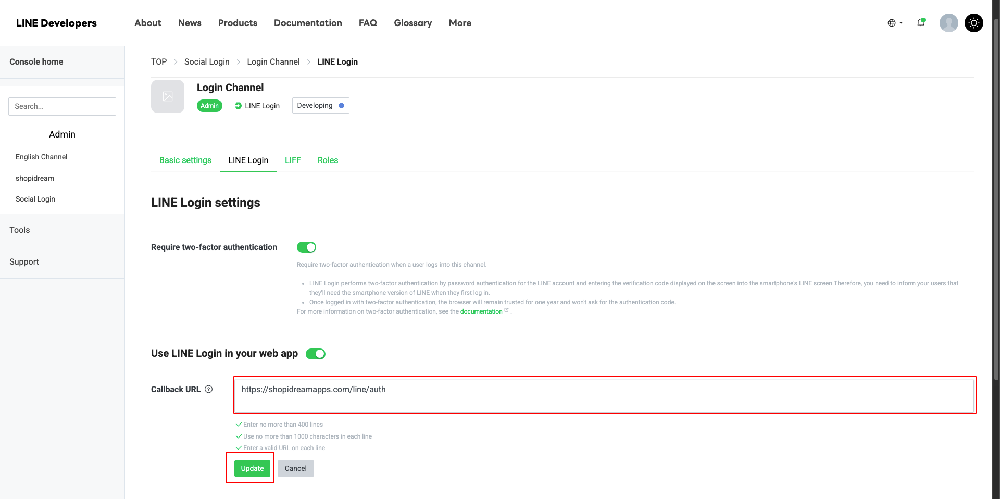1000x499 pixels.
Task: Open the two-factor documentation link
Action: tap(481, 311)
